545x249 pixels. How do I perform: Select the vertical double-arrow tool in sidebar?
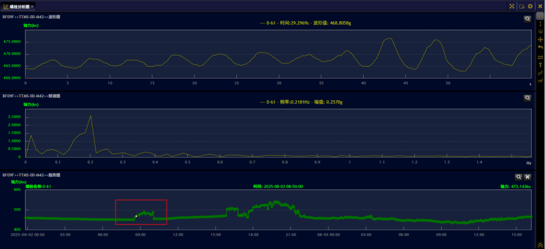click(x=540, y=23)
